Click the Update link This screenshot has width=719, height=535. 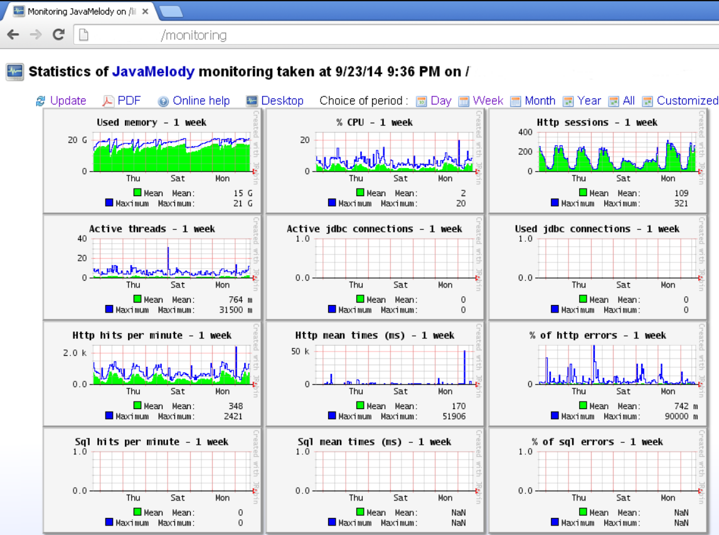pyautogui.click(x=68, y=101)
